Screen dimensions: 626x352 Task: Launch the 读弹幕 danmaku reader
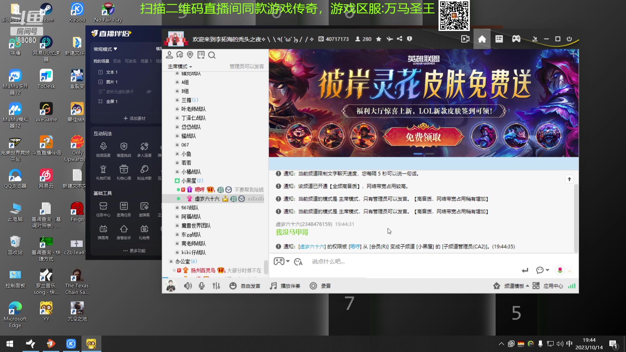coord(144,209)
